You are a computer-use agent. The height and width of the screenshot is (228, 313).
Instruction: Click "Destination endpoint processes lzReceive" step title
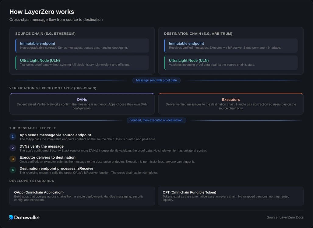(x=56, y=168)
